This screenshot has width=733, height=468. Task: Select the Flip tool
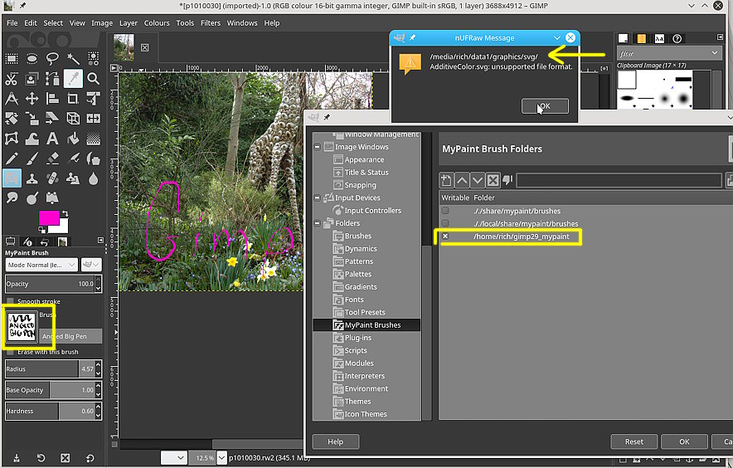click(x=94, y=119)
